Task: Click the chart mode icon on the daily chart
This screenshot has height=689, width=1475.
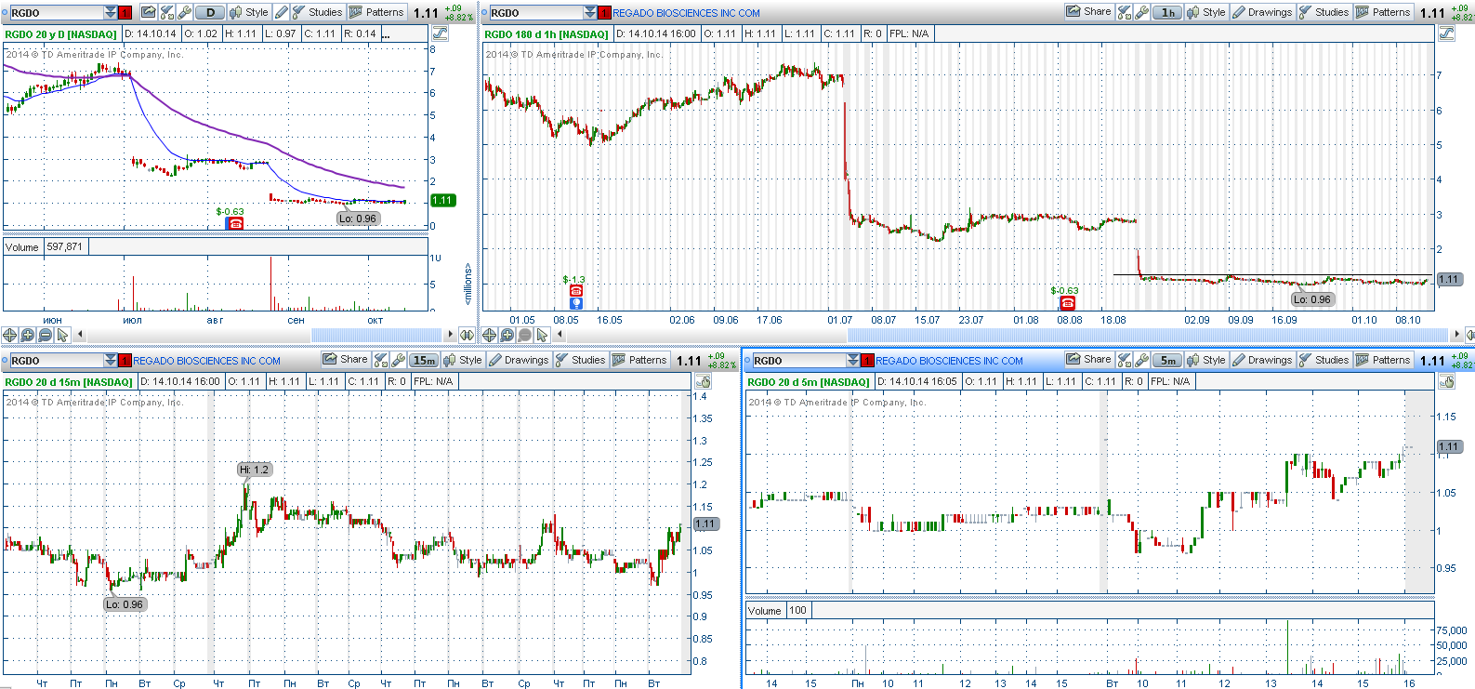Action: pyautogui.click(x=440, y=33)
